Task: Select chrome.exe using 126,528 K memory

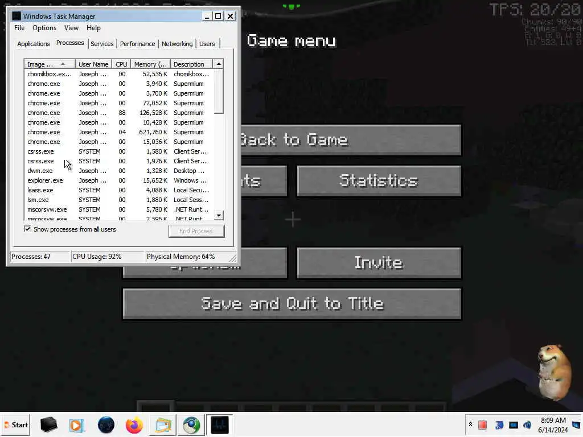Action: click(119, 113)
